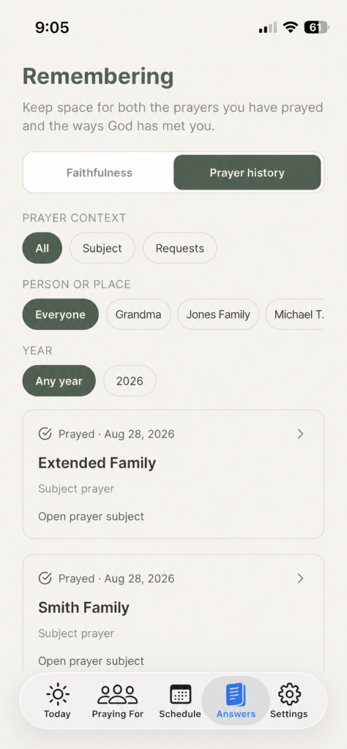Expand the Smith Family entry chevron
347x749 pixels.
point(300,579)
